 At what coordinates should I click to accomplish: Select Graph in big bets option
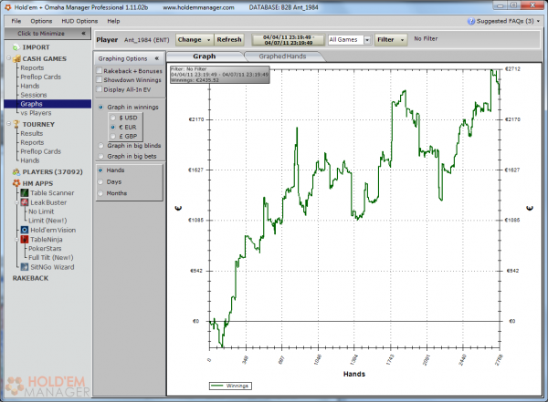click(x=100, y=156)
